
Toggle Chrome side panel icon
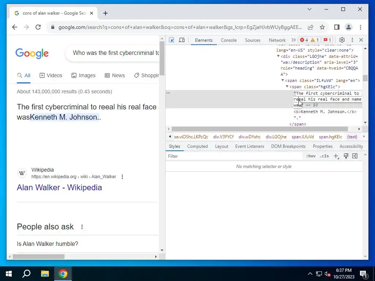pos(337,27)
